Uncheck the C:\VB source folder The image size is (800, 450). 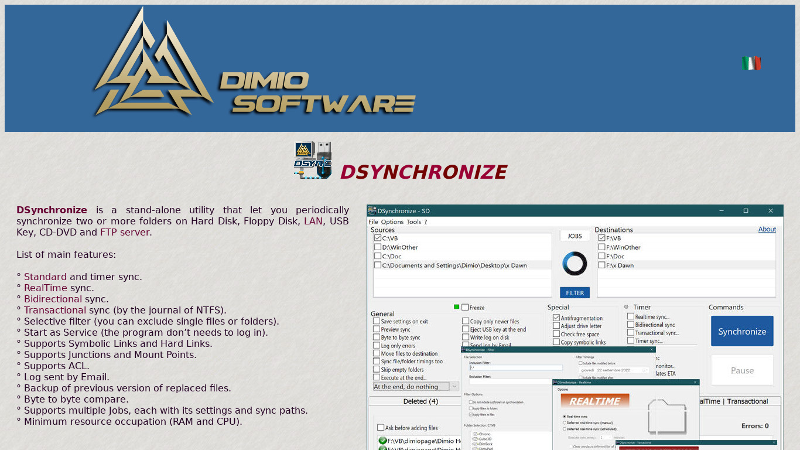coord(377,238)
